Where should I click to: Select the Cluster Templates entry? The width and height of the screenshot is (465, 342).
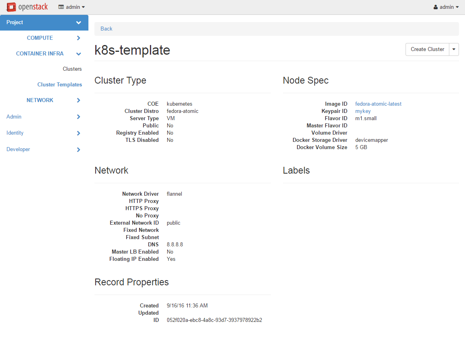tap(59, 84)
